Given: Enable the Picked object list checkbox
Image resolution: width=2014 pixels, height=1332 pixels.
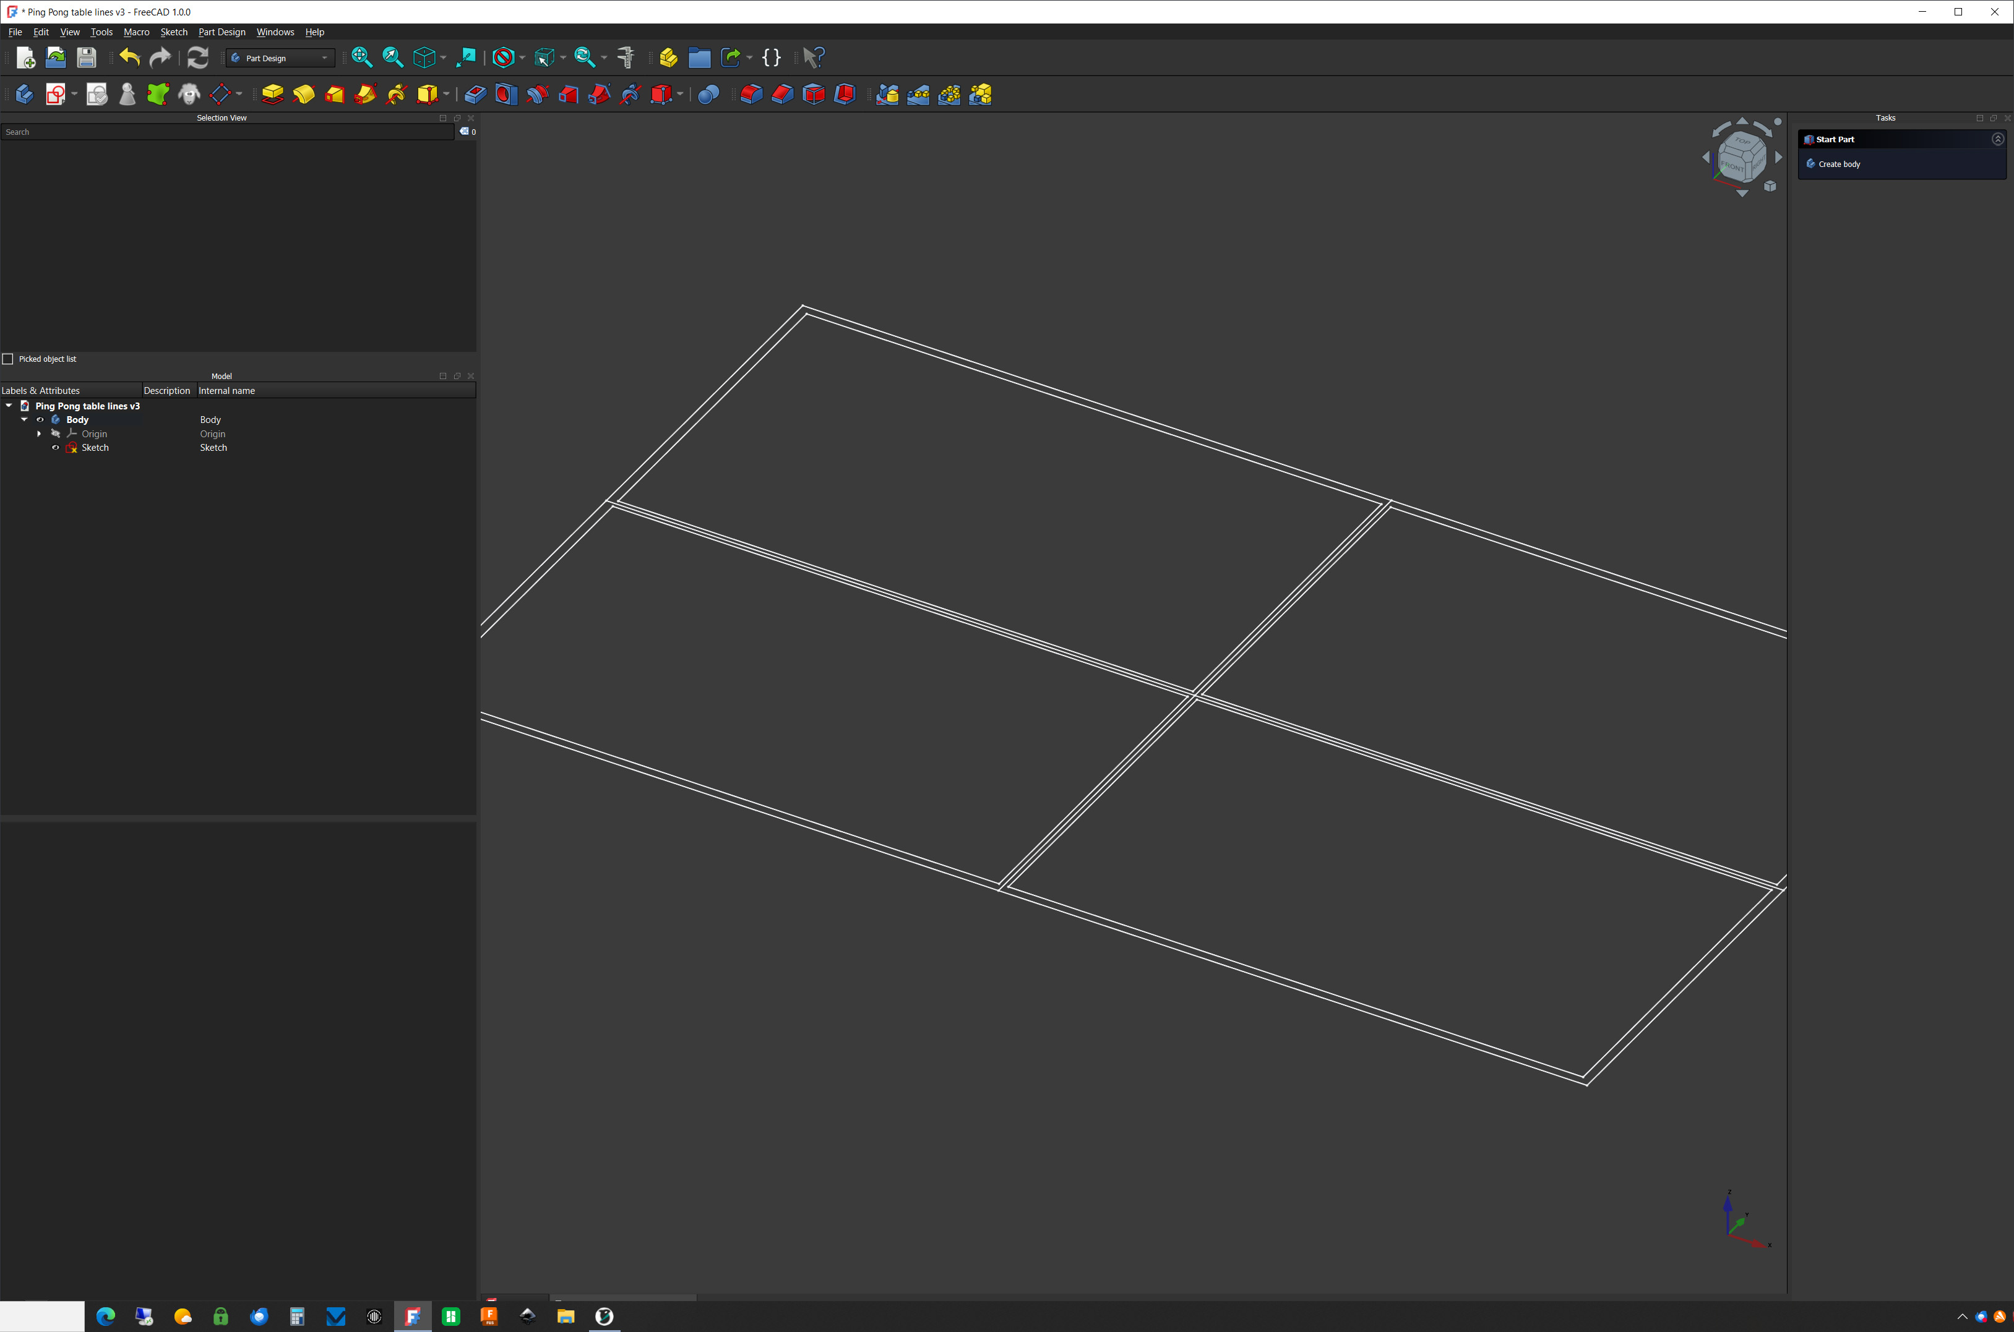Looking at the screenshot, I should pos(7,359).
